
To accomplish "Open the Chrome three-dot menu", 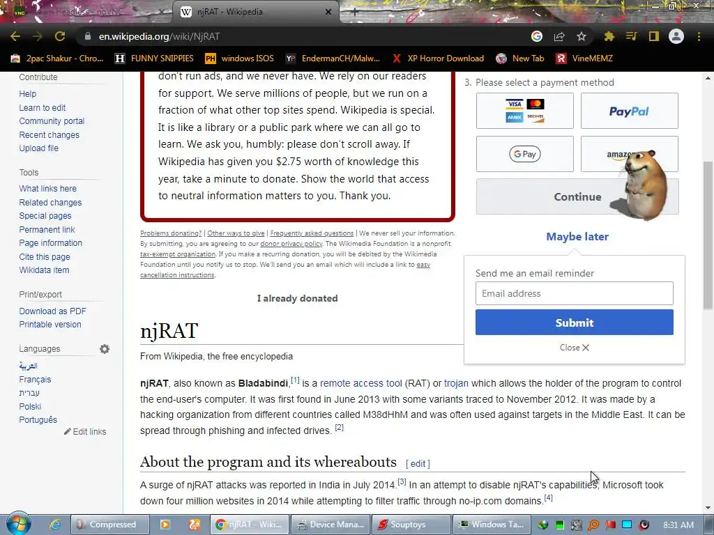I will (x=699, y=36).
